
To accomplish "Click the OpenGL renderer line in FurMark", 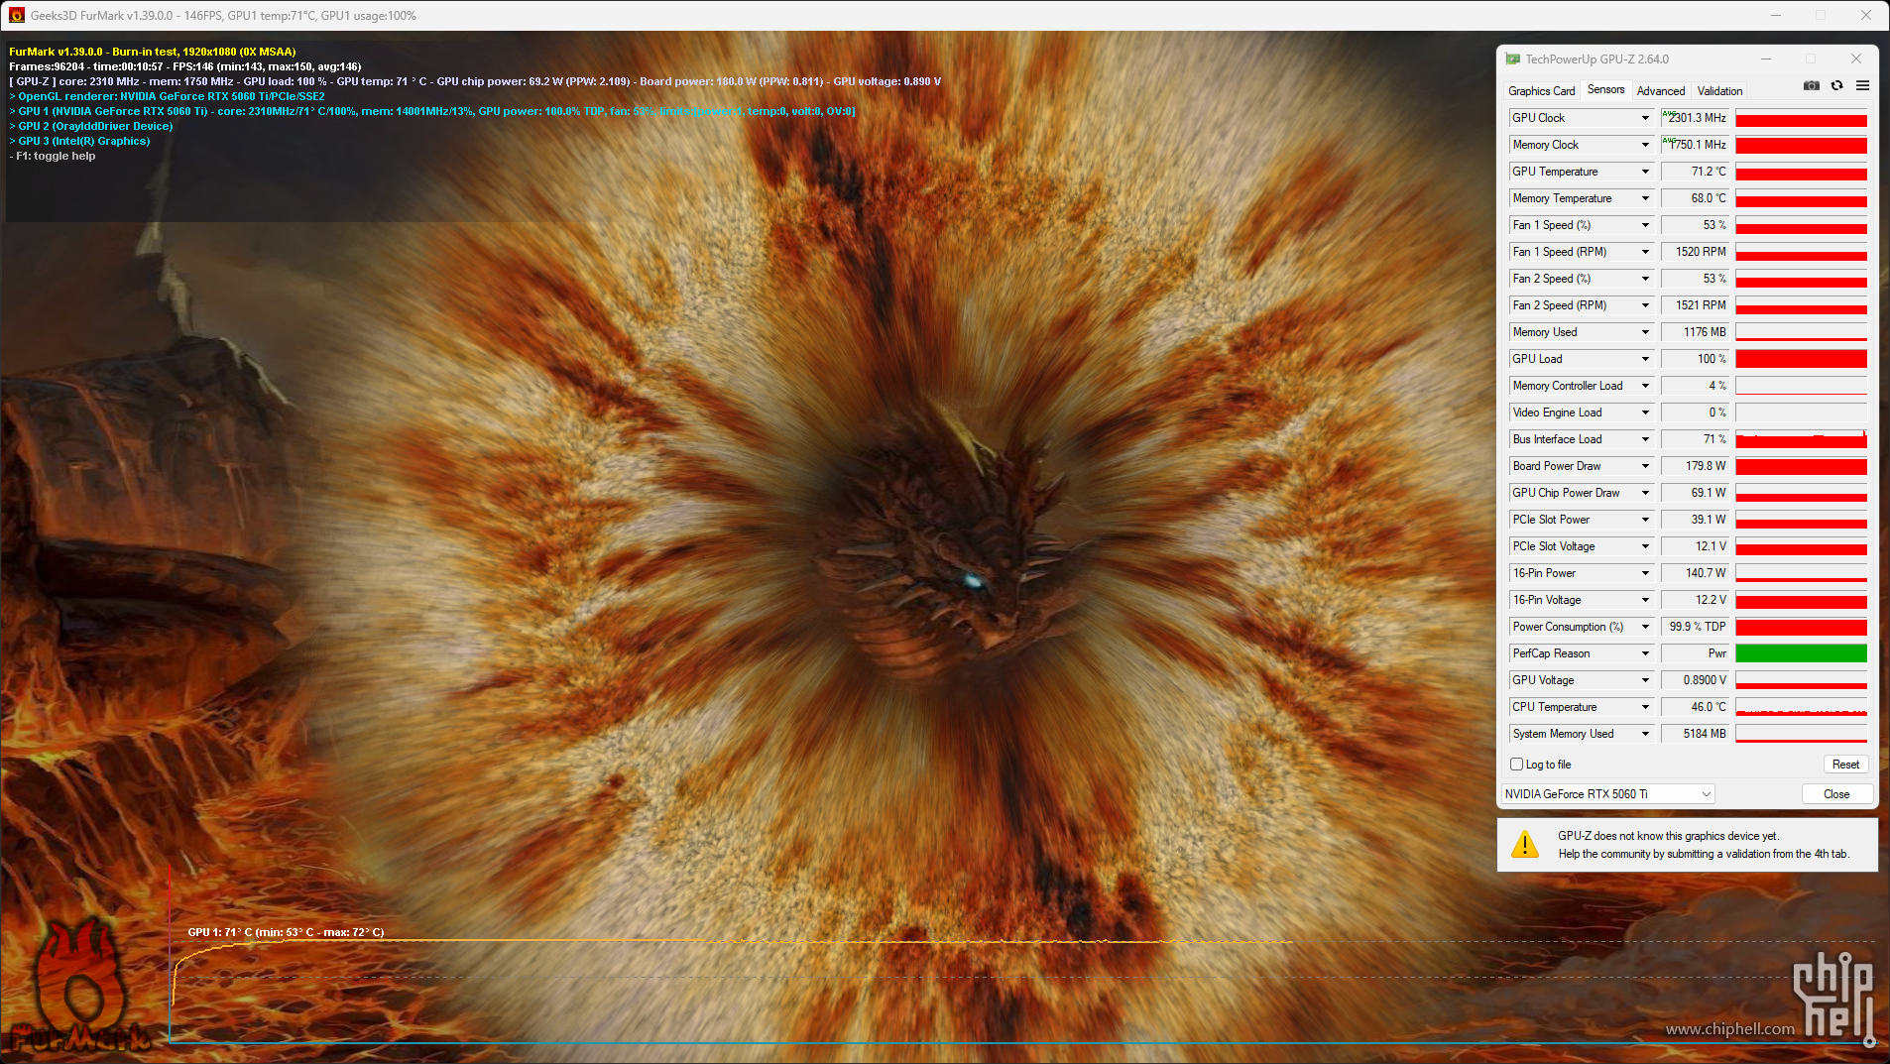I will [x=168, y=96].
